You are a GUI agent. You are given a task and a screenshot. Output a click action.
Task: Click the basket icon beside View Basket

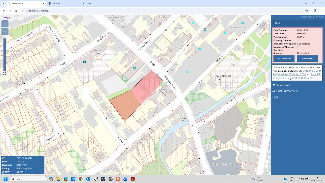[274, 85]
